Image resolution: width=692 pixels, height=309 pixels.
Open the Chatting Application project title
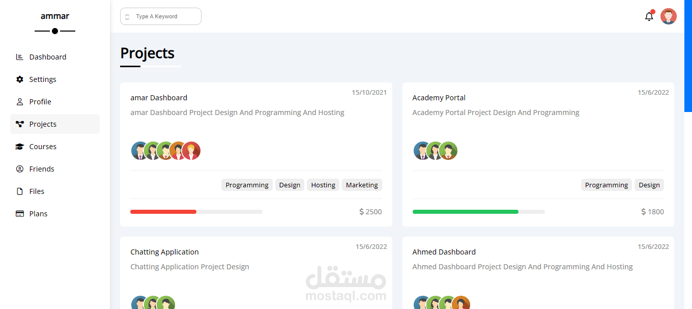164,251
